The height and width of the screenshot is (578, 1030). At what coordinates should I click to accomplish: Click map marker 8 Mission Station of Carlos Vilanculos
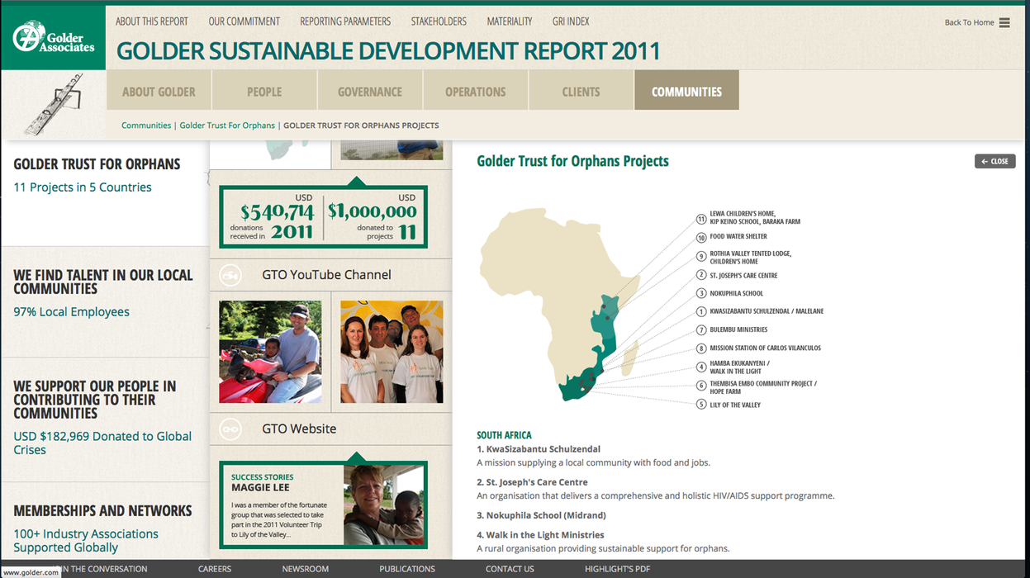point(701,348)
